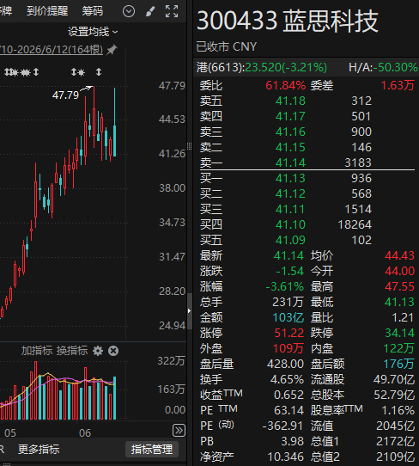The image size is (419, 466).
Task: Open the 筹码 chip distribution tab
Action: (92, 11)
